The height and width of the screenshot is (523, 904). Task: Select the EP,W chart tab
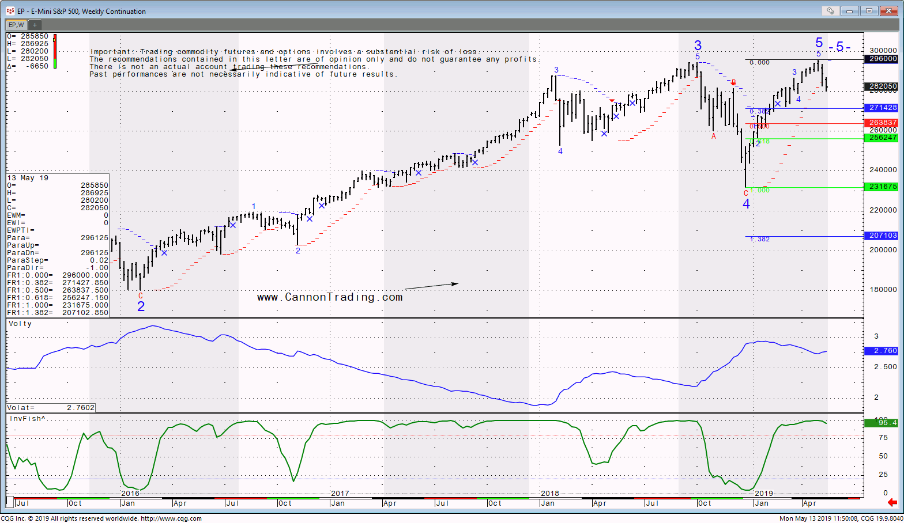point(16,25)
